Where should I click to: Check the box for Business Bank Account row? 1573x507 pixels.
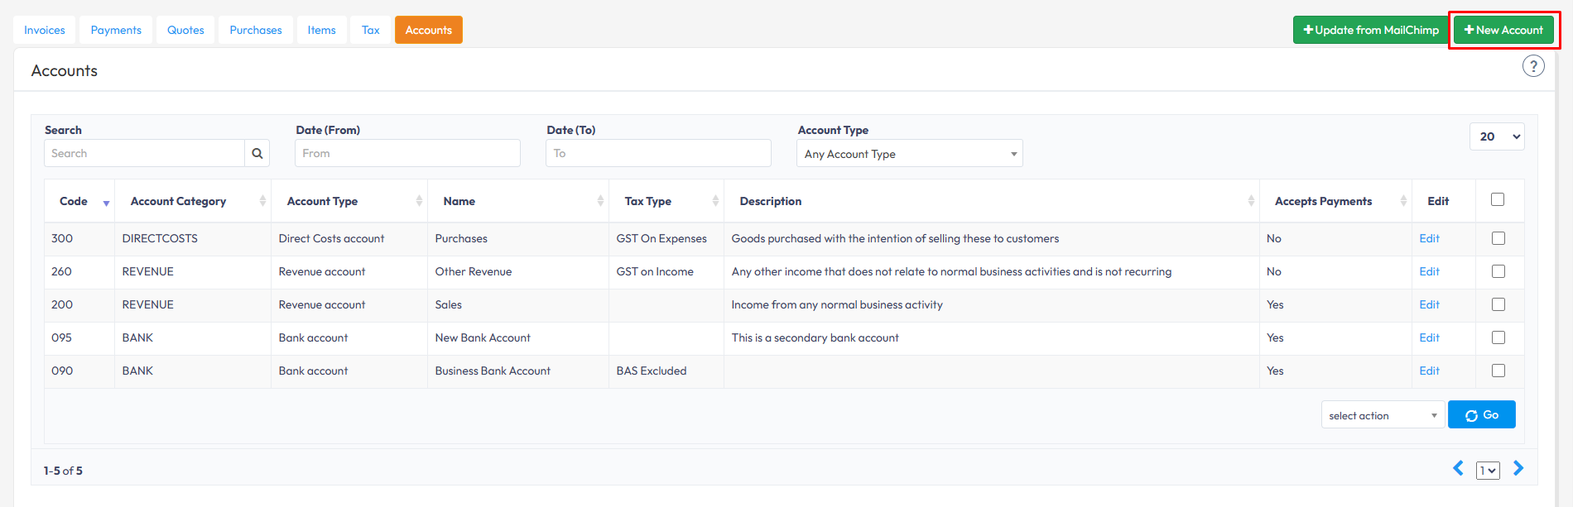point(1498,371)
